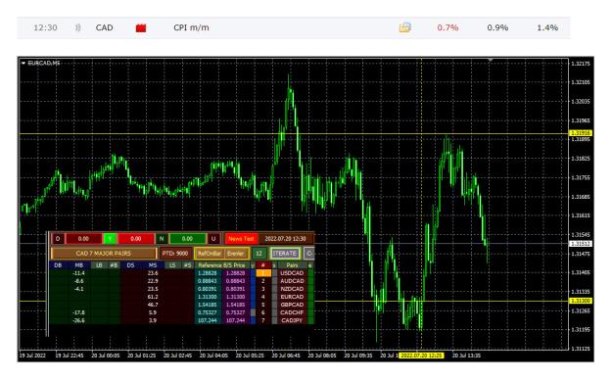
Task: Click the O button in the panel
Action: [x=58, y=239]
